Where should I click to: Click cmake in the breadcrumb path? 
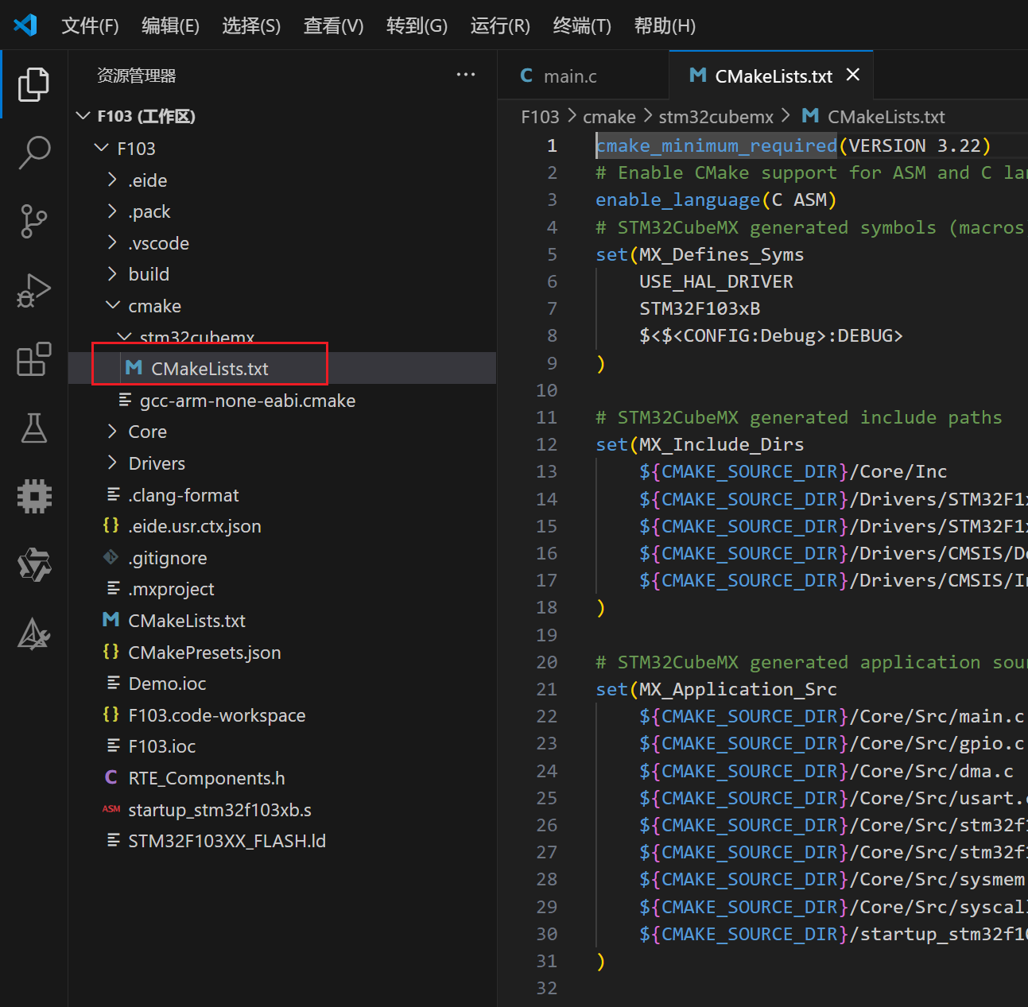(x=609, y=117)
